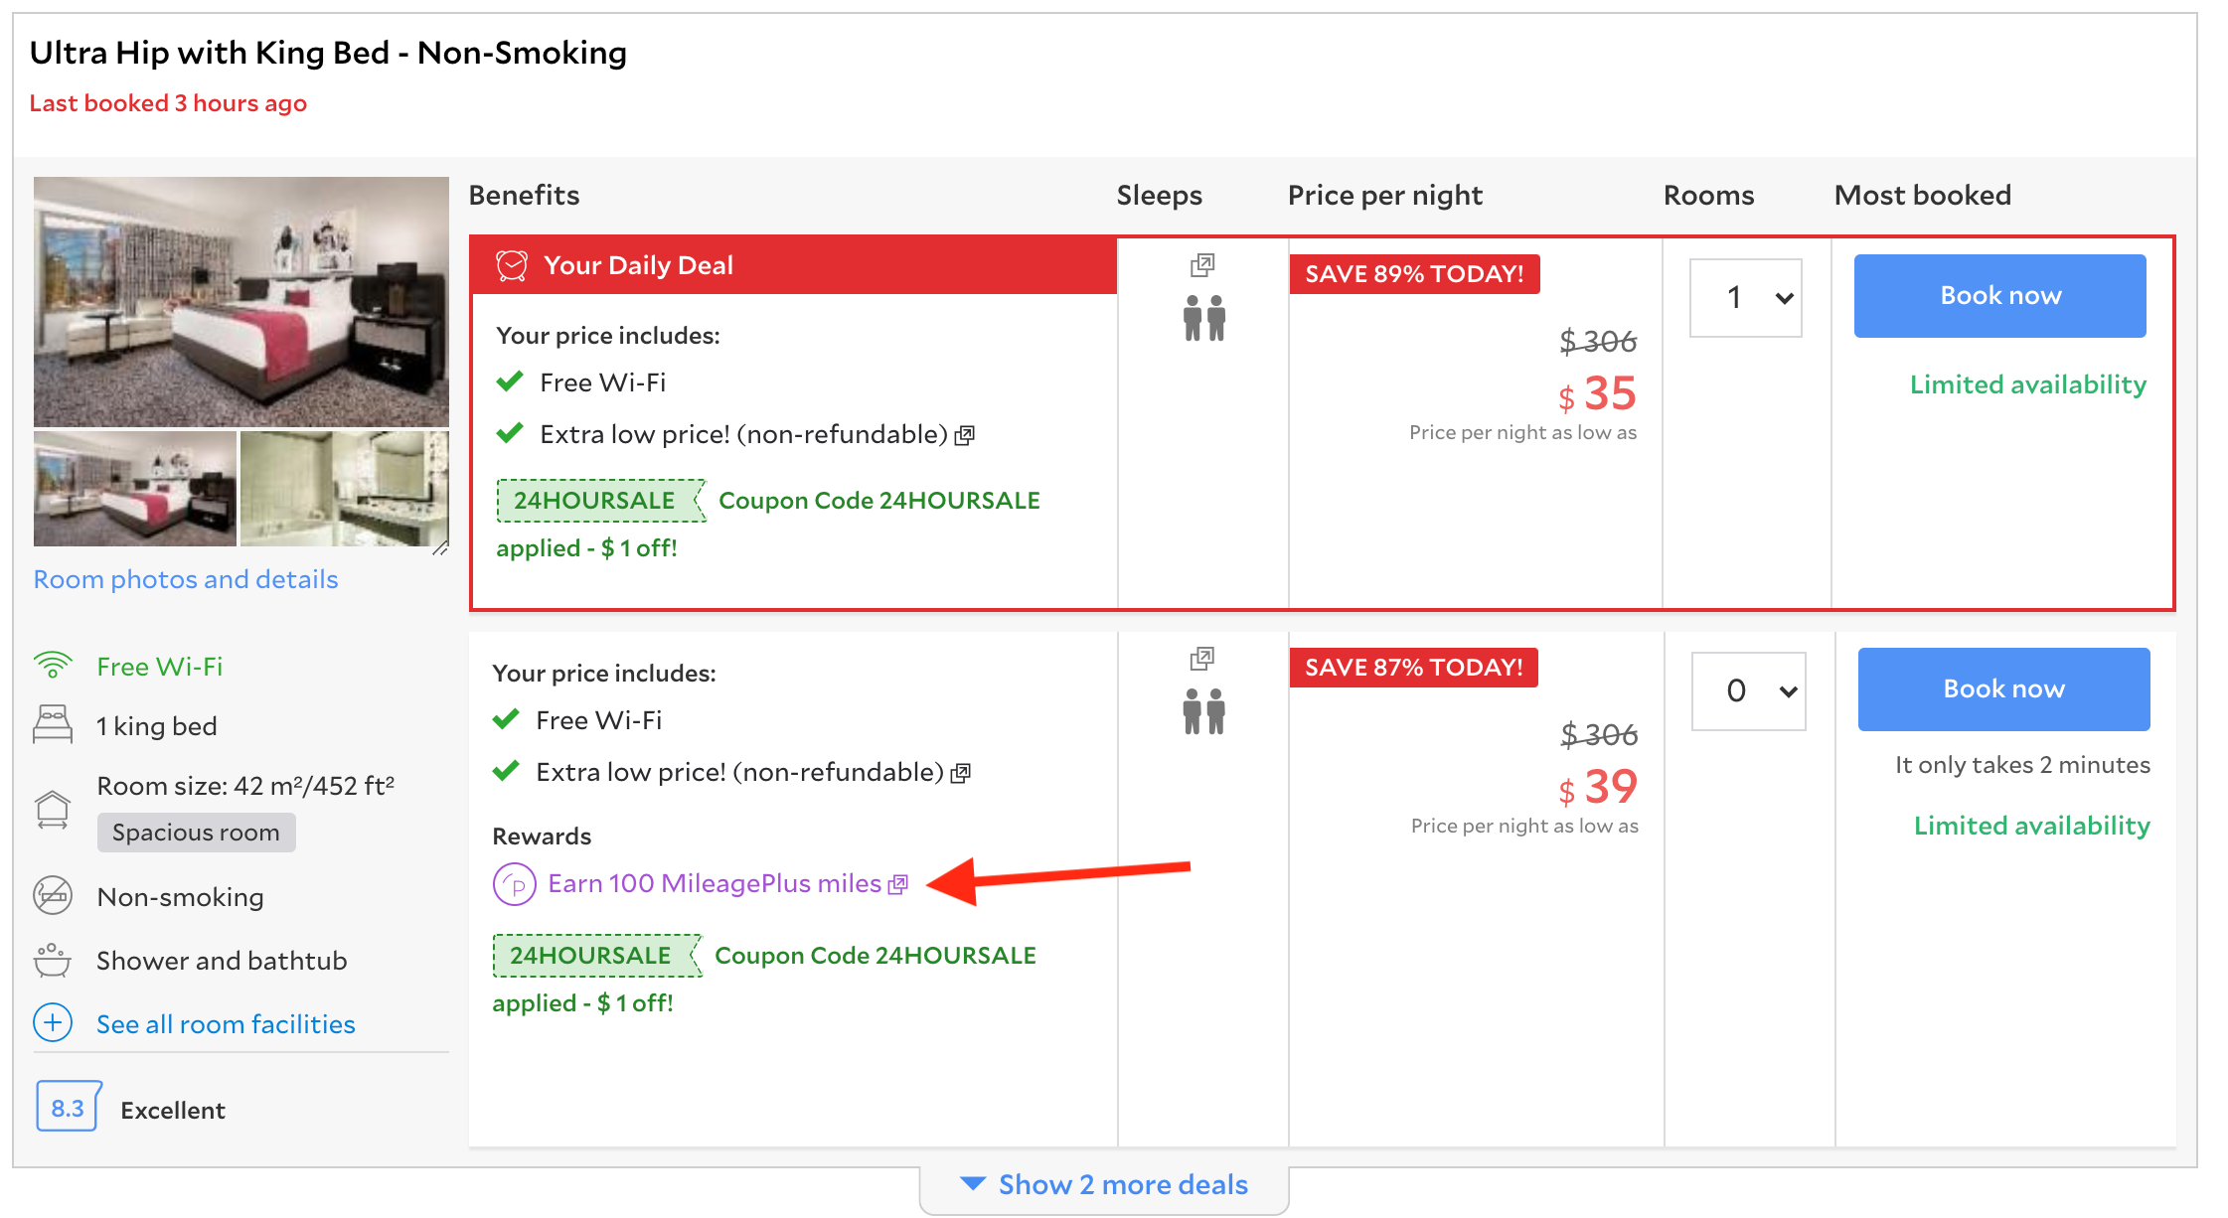Image resolution: width=2228 pixels, height=1218 pixels.
Task: Click the main bedroom photo
Action: click(241, 302)
